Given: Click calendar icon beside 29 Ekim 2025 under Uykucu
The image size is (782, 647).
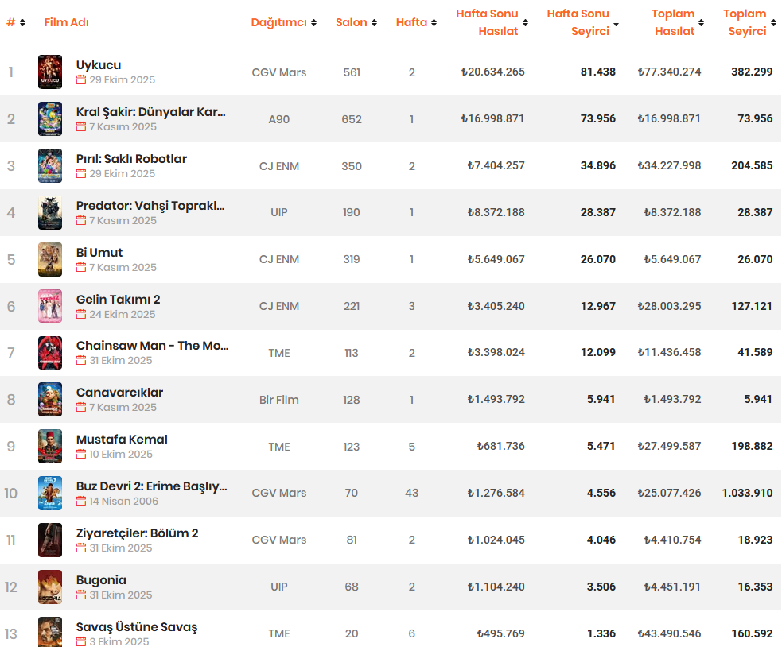Looking at the screenshot, I should 80,80.
